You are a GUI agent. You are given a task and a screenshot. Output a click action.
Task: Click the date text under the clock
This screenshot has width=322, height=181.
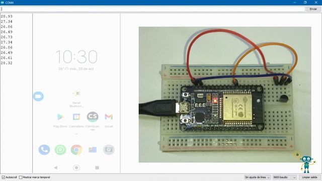click(x=76, y=69)
